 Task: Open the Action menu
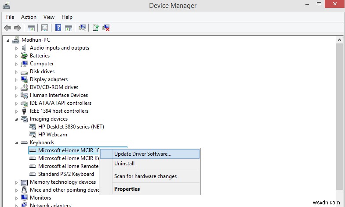[x=29, y=17]
